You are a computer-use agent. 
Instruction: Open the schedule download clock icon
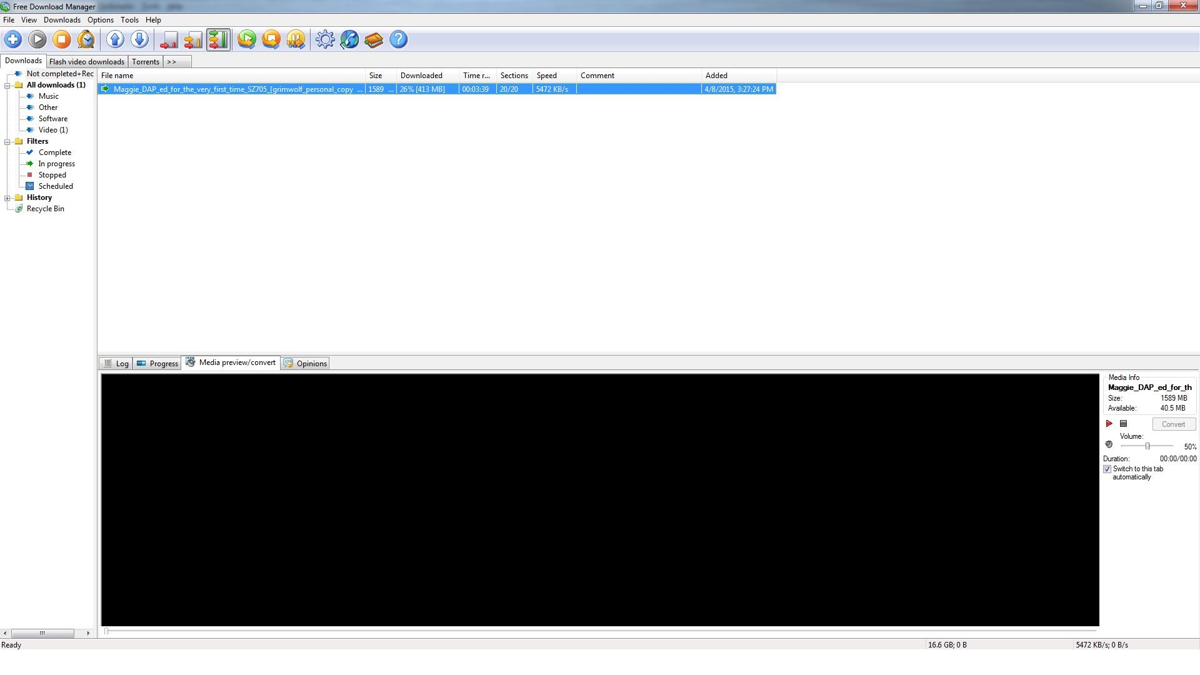(86, 40)
